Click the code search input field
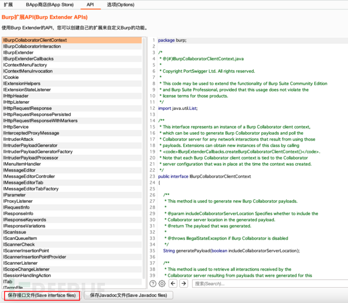348x303 pixels. click(267, 284)
